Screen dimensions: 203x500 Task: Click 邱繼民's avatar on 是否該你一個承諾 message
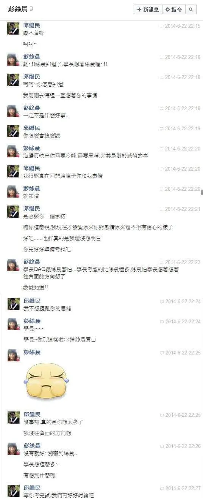[x=13, y=212]
